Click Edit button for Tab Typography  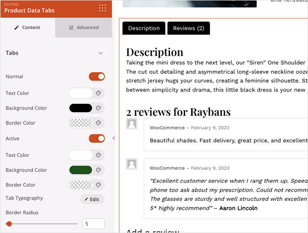(92, 200)
